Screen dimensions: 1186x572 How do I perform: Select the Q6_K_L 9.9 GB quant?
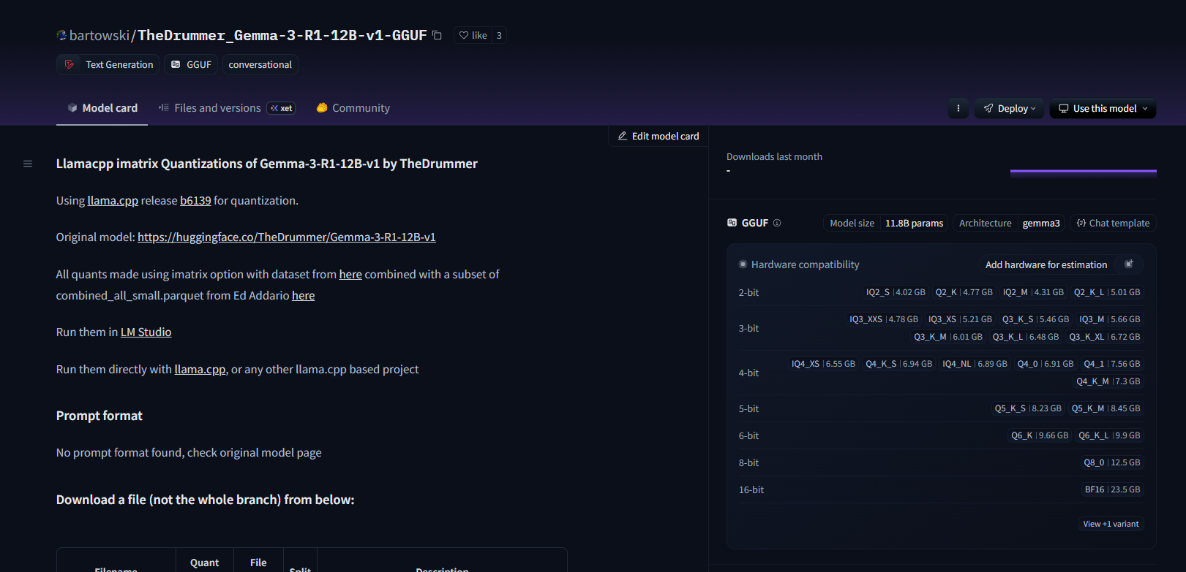(1109, 435)
